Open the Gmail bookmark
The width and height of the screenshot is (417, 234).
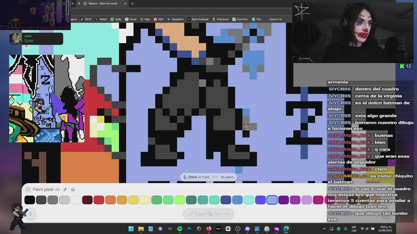point(131,19)
